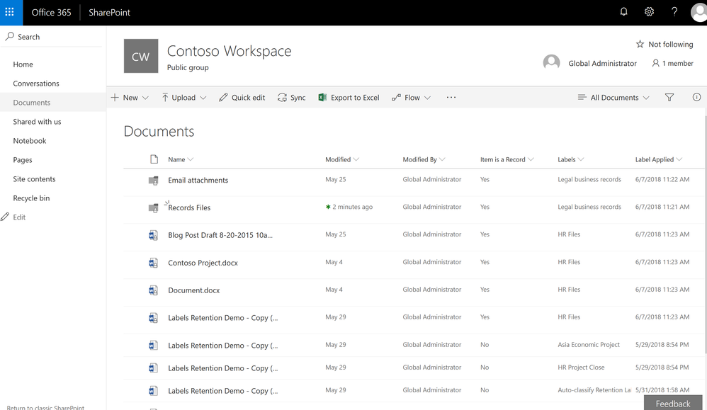Open the filter pane funnel icon
The height and width of the screenshot is (410, 707).
[x=669, y=98]
